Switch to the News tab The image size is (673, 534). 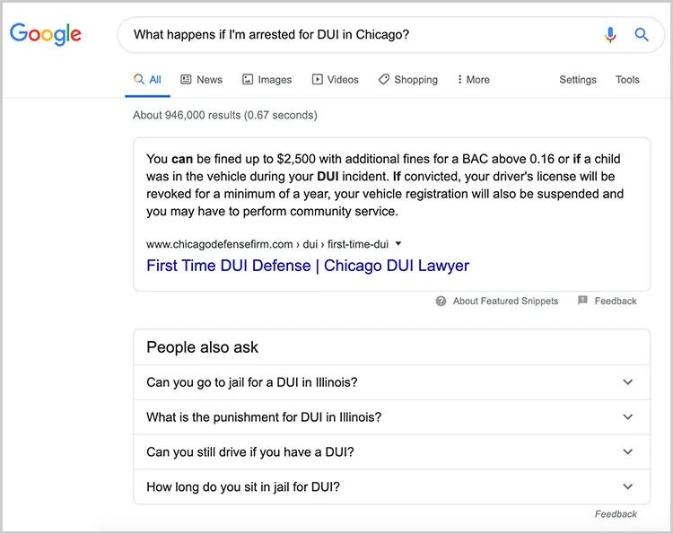pos(201,79)
